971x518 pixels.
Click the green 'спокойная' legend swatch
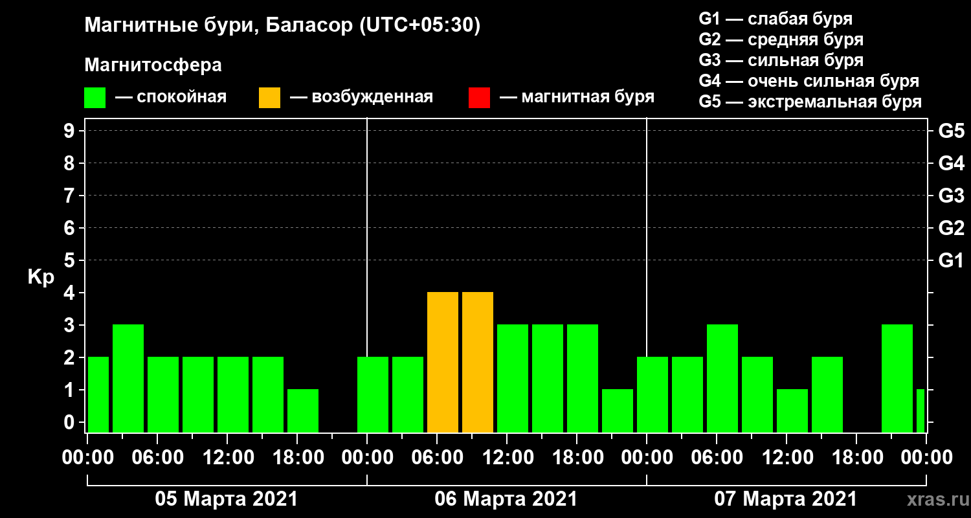pos(95,98)
